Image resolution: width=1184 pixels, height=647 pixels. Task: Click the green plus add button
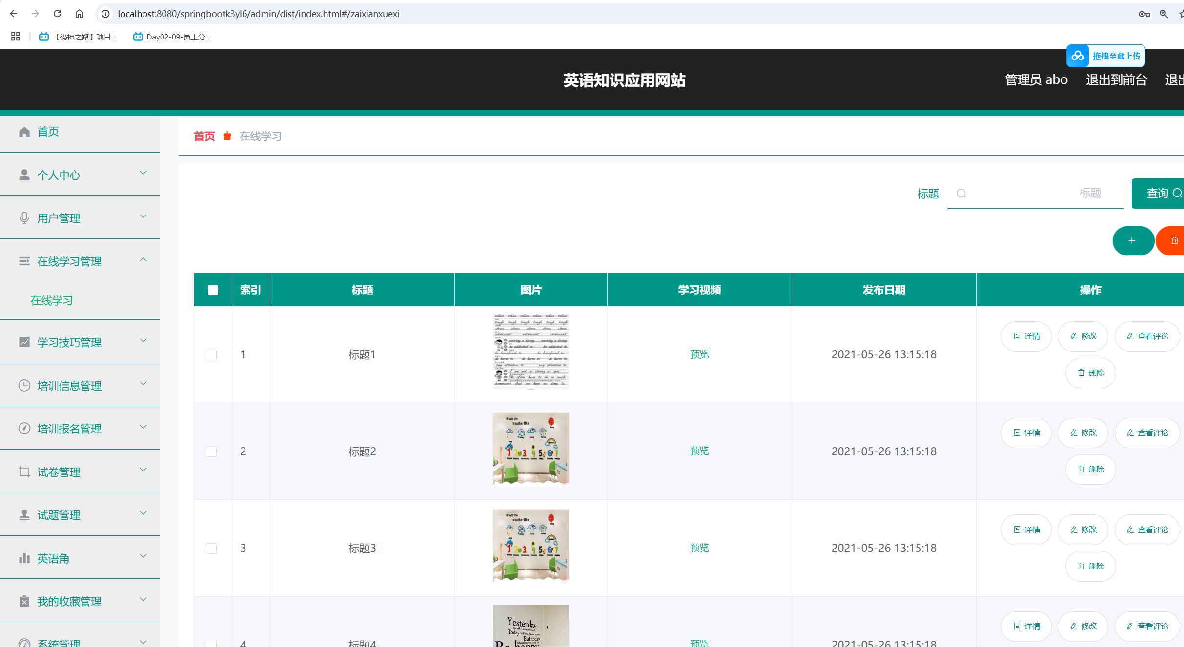(x=1132, y=241)
